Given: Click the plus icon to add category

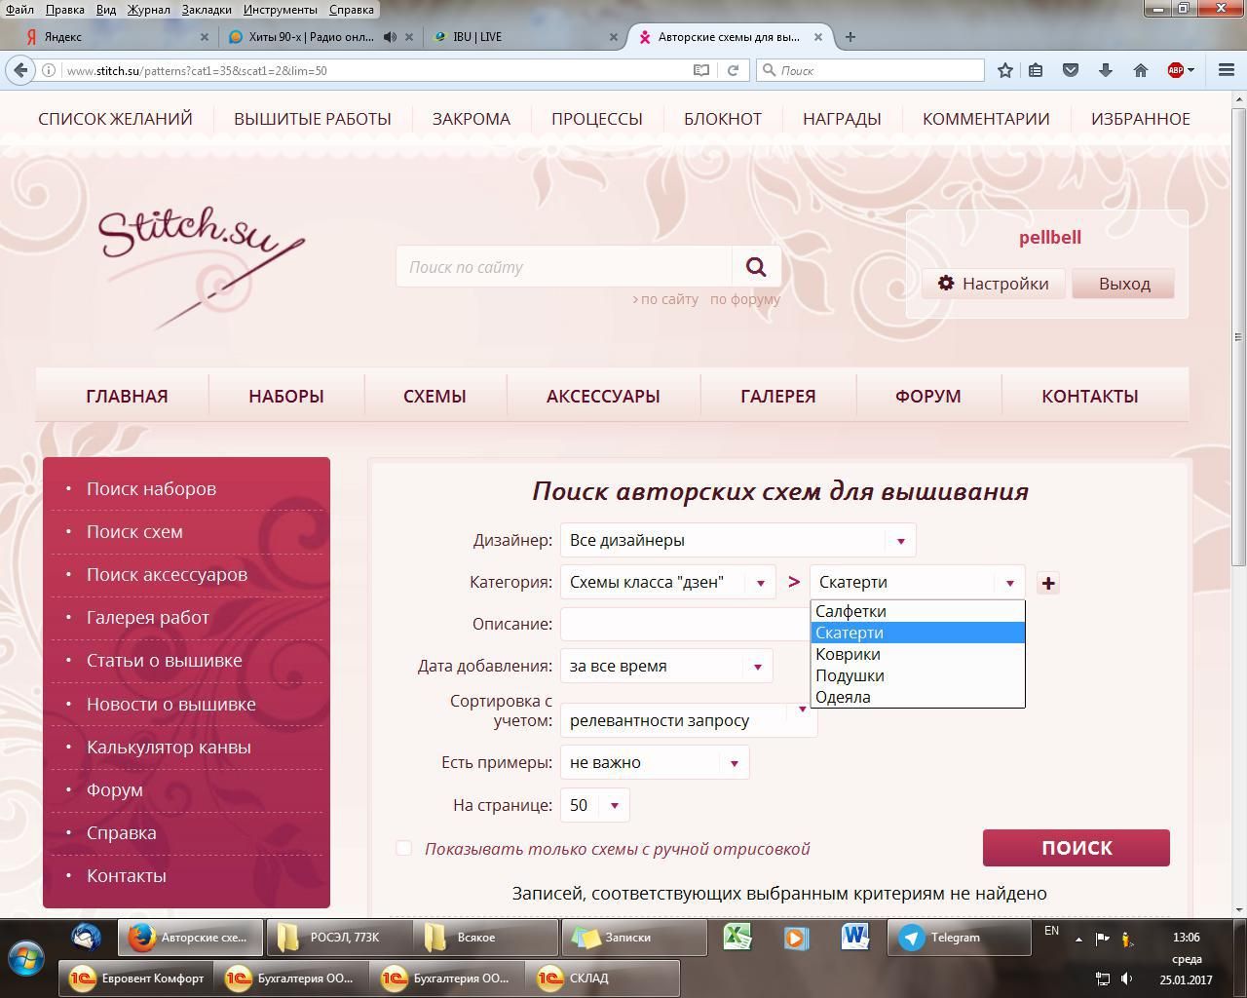Looking at the screenshot, I should click(1048, 583).
